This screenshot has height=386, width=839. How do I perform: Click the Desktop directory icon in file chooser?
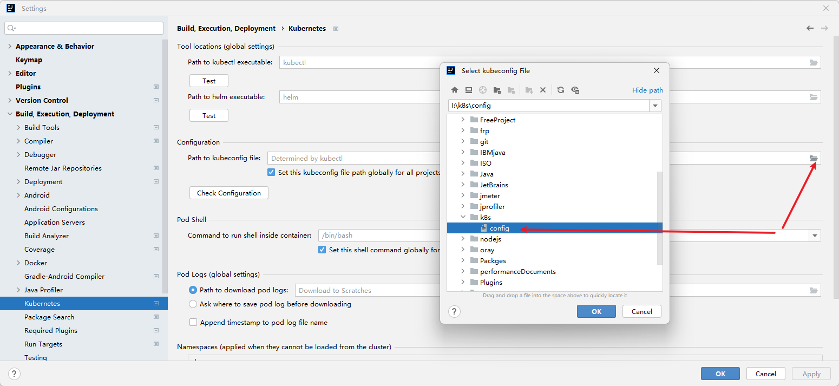click(469, 90)
